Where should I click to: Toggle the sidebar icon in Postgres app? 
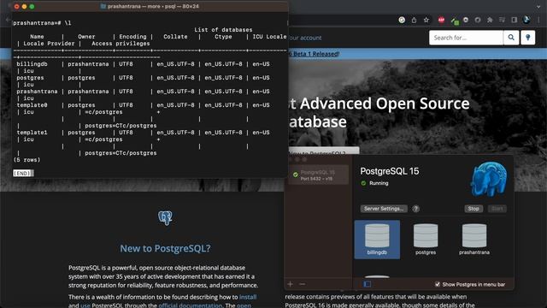coord(367,284)
